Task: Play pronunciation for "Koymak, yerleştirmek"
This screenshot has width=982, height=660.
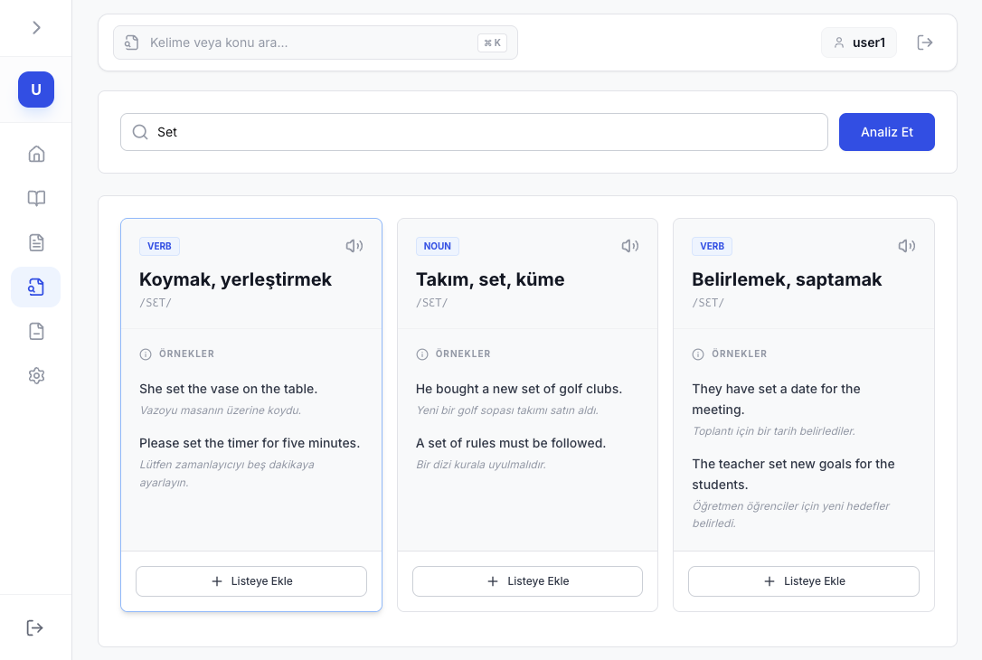Action: pyautogui.click(x=354, y=246)
